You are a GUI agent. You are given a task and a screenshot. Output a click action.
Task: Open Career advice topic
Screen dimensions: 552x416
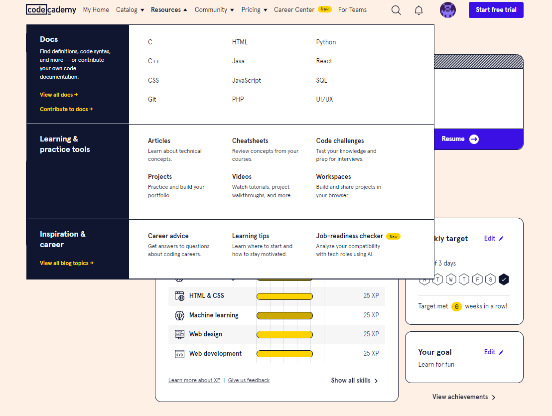click(x=168, y=236)
